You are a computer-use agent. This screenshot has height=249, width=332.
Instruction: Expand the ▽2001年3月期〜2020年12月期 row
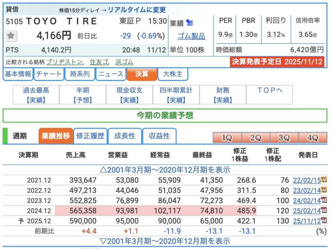(x=165, y=241)
